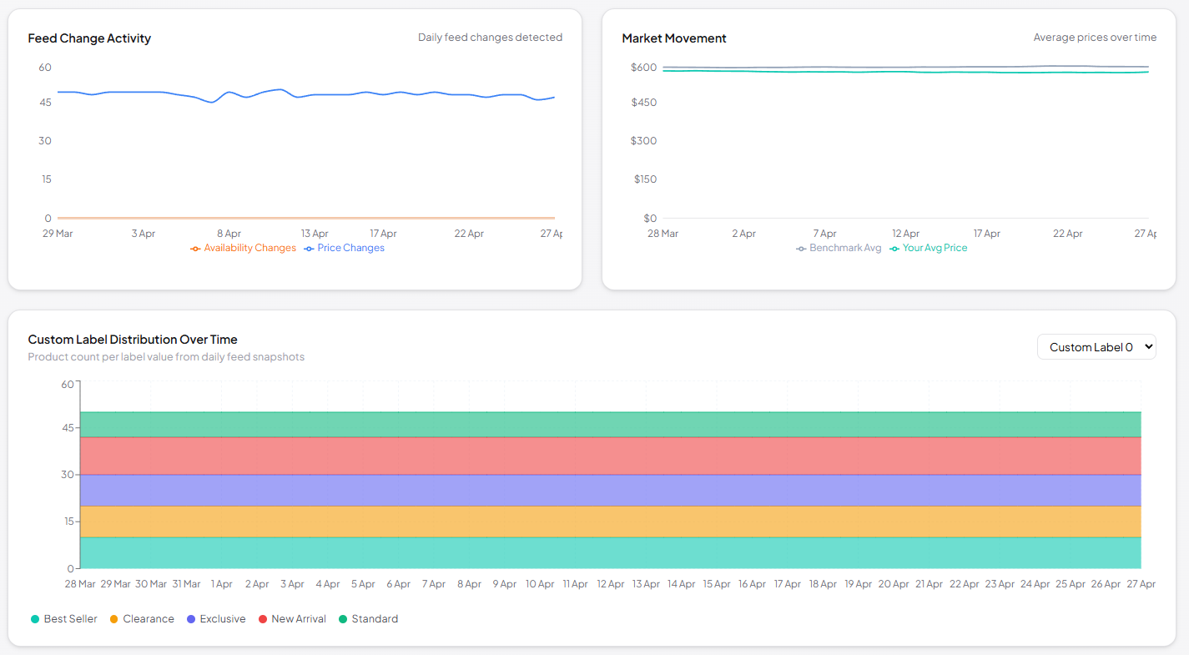Toggle the Price Changes legend marker

coord(310,247)
